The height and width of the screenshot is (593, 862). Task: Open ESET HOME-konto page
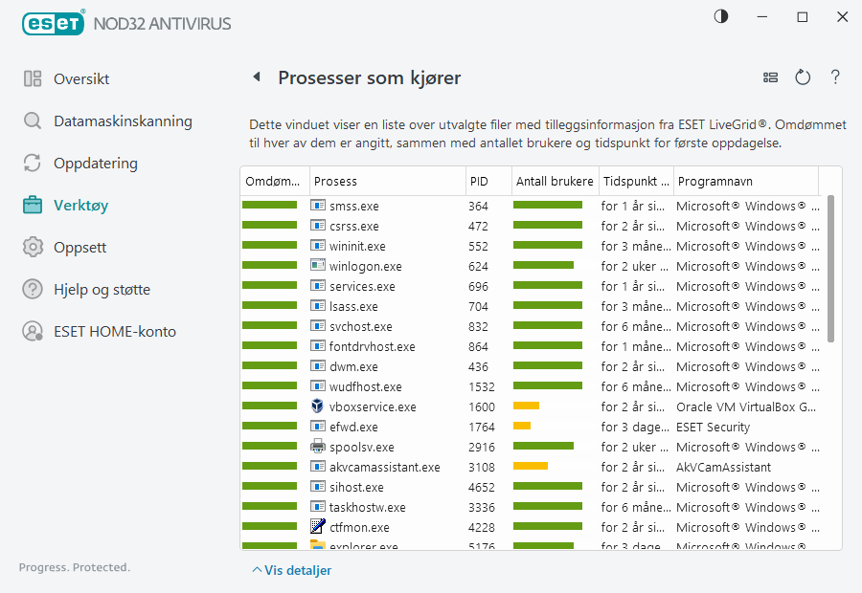[114, 331]
